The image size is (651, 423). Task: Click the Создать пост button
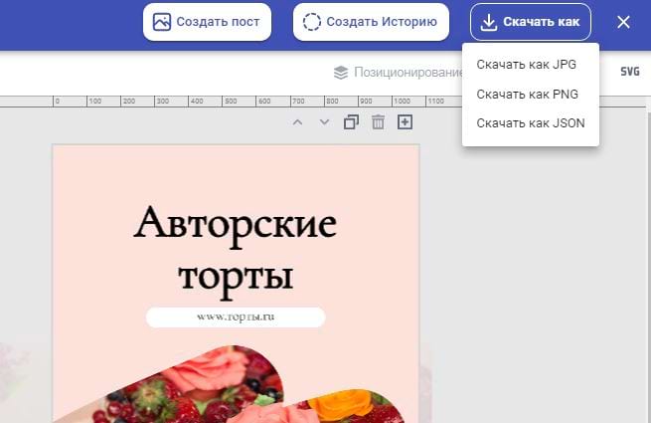207,22
